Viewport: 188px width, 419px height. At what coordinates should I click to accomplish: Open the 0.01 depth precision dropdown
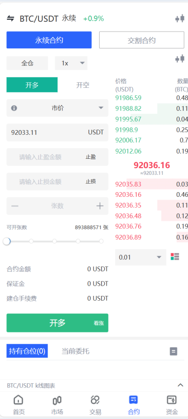[x=141, y=257]
